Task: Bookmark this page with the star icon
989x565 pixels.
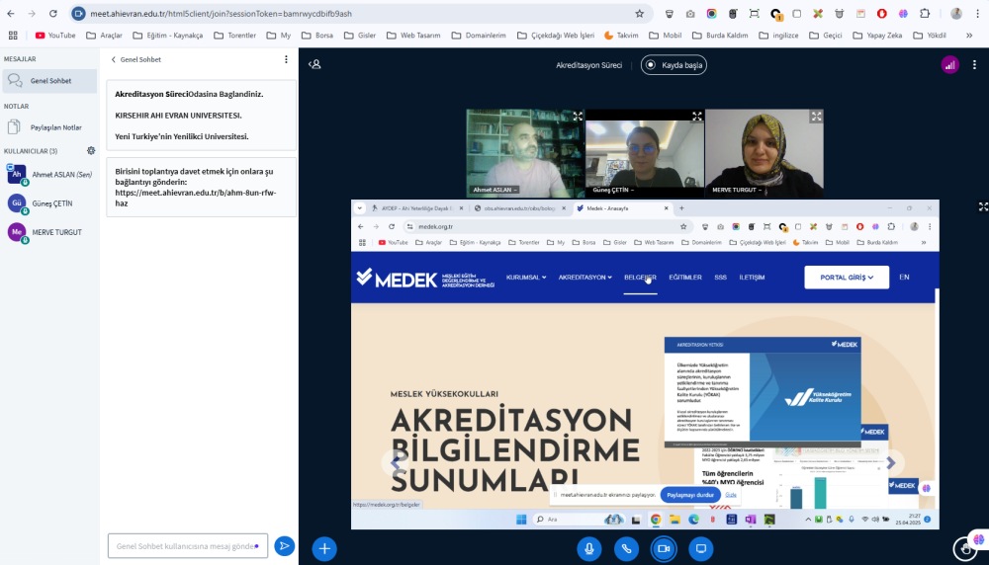Action: click(639, 13)
